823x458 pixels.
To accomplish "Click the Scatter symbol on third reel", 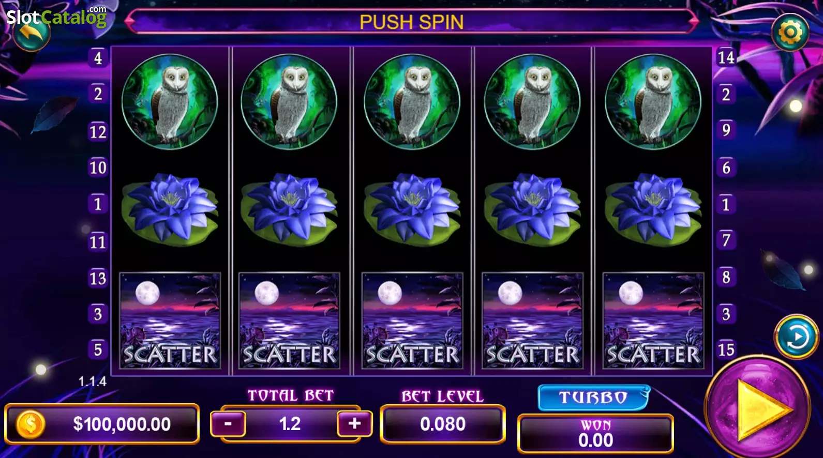I will (412, 320).
